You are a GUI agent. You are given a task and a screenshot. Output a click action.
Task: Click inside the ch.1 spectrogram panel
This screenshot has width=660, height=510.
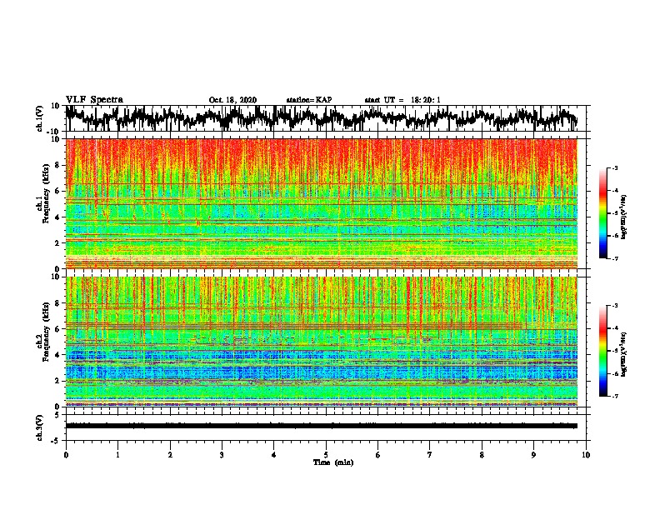[322, 203]
